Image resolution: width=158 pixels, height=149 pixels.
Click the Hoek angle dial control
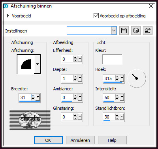tap(137, 78)
